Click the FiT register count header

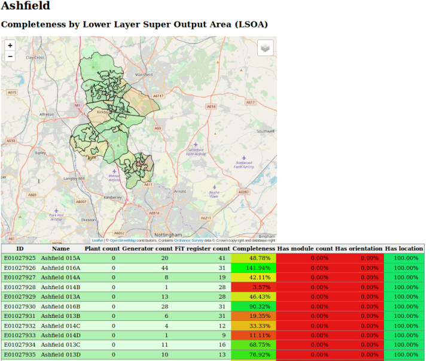202,248
